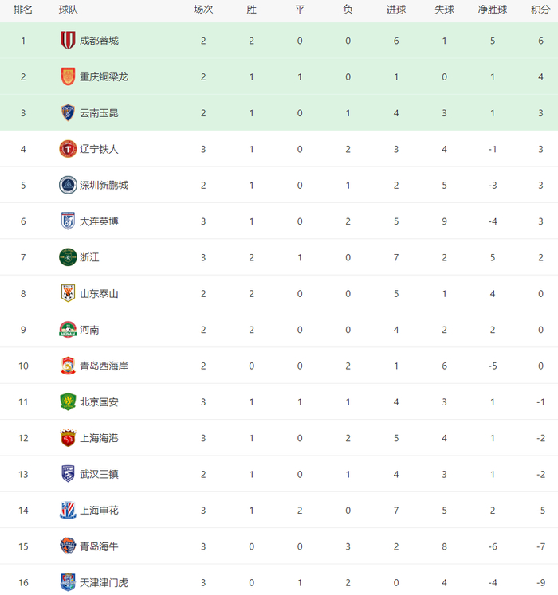
Task: Click the 北京国安 green crest
Action: pyautogui.click(x=68, y=401)
